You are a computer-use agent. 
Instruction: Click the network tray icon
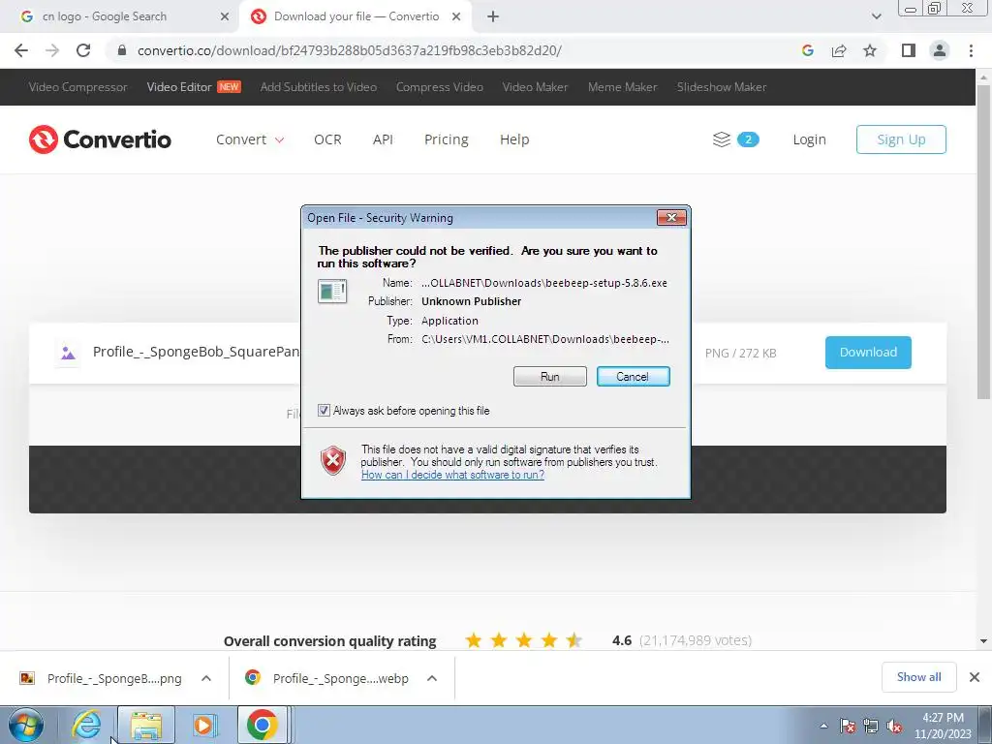click(871, 727)
